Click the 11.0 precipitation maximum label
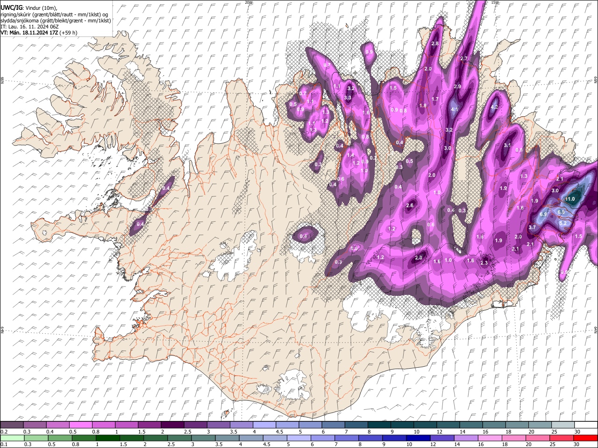The width and height of the screenshot is (598, 448). click(570, 199)
